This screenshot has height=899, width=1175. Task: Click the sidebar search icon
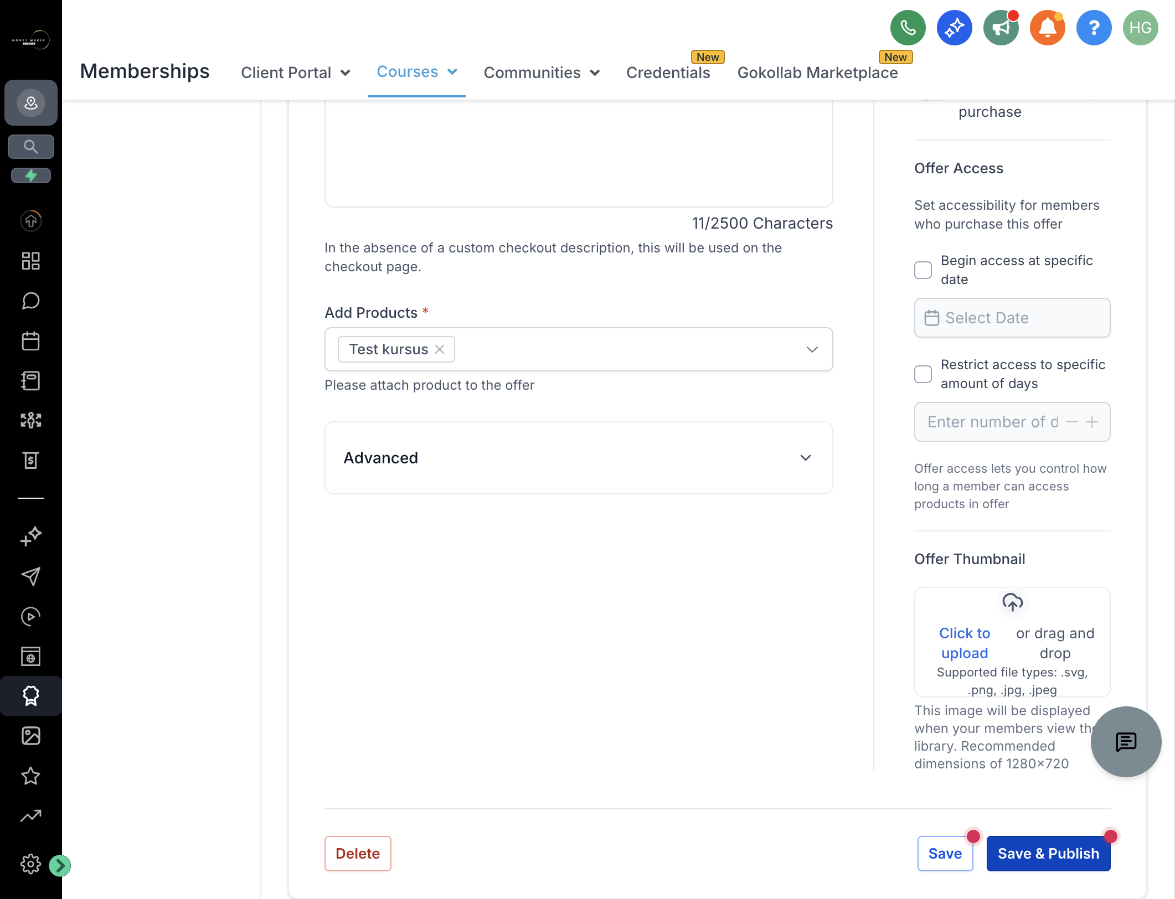pos(31,147)
